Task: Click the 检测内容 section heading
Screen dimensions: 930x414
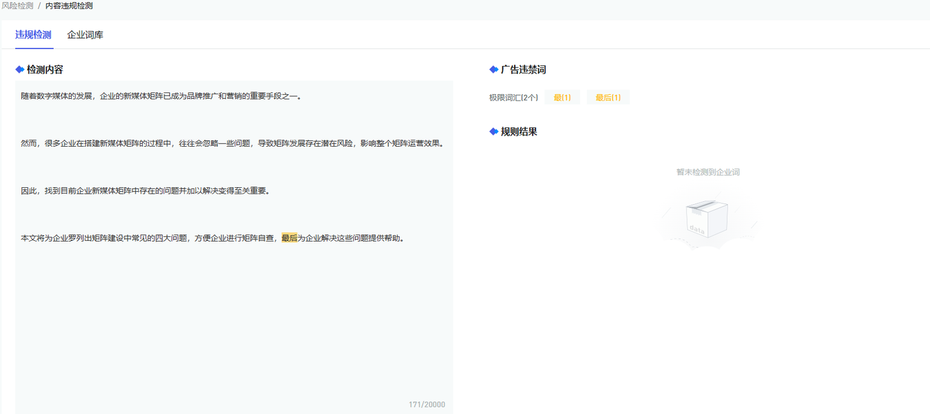Action: [x=45, y=69]
